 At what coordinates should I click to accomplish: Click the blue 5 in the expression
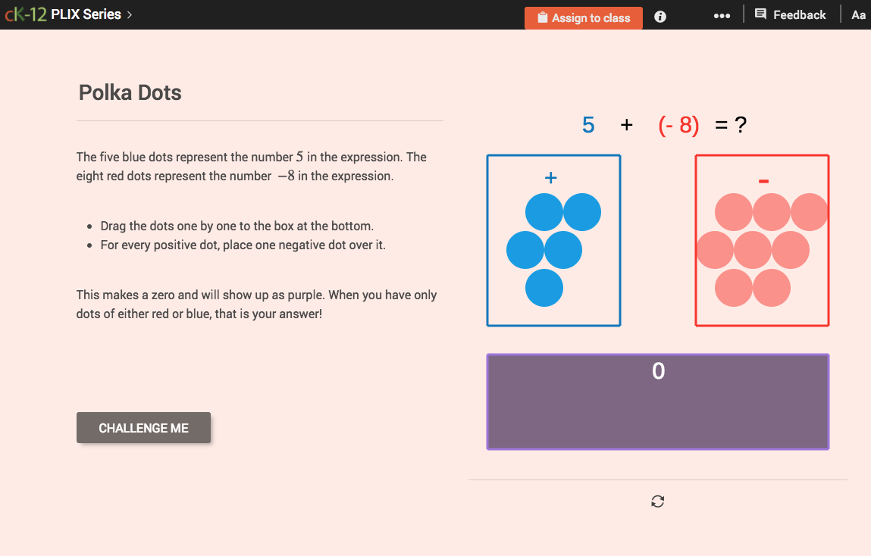(x=588, y=125)
